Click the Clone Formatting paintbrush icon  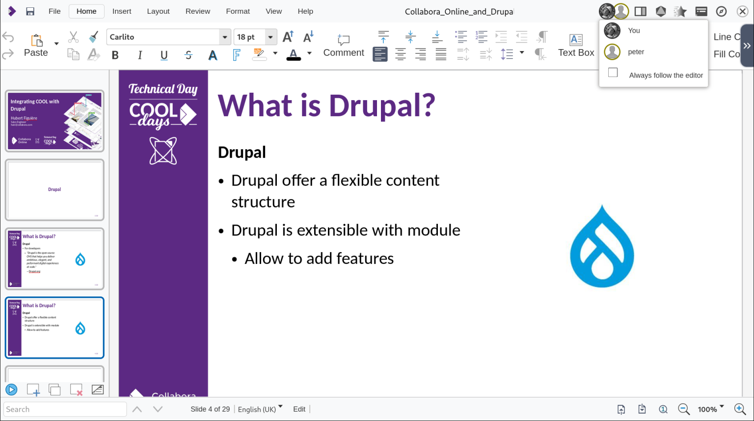tap(93, 37)
